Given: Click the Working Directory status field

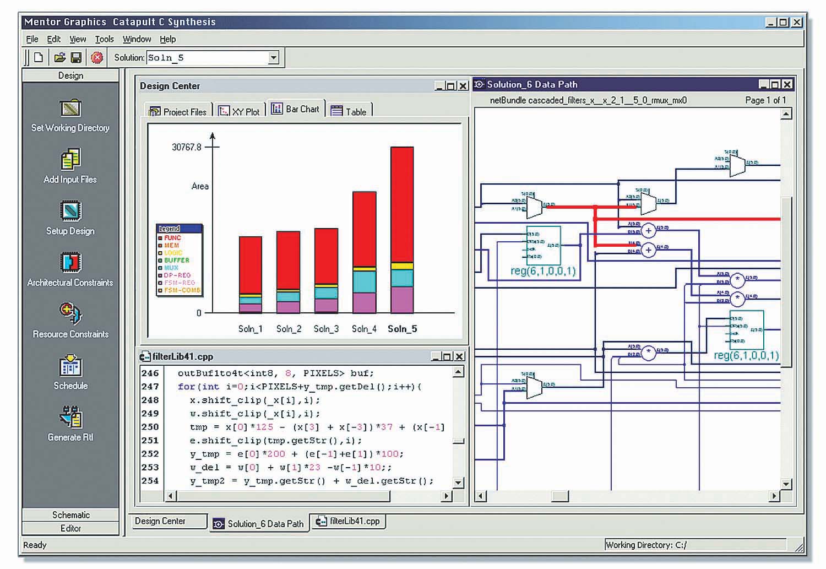Looking at the screenshot, I should 697,545.
